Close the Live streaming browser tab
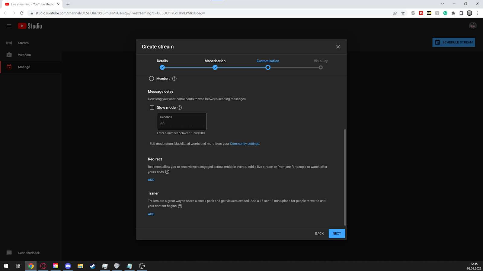This screenshot has height=271, width=483. tap(59, 4)
